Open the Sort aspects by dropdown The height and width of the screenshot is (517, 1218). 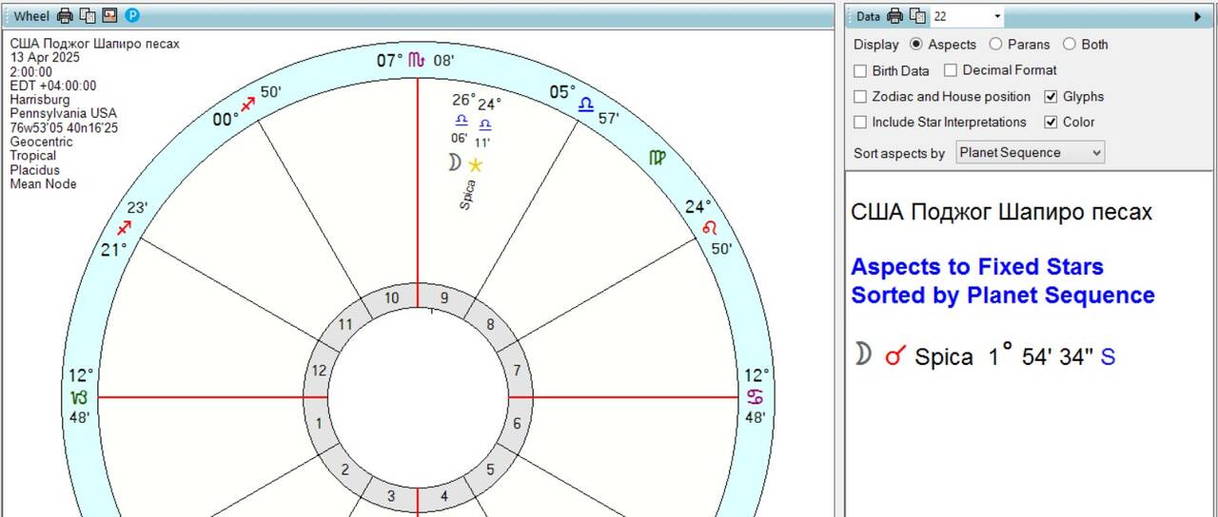(1030, 152)
